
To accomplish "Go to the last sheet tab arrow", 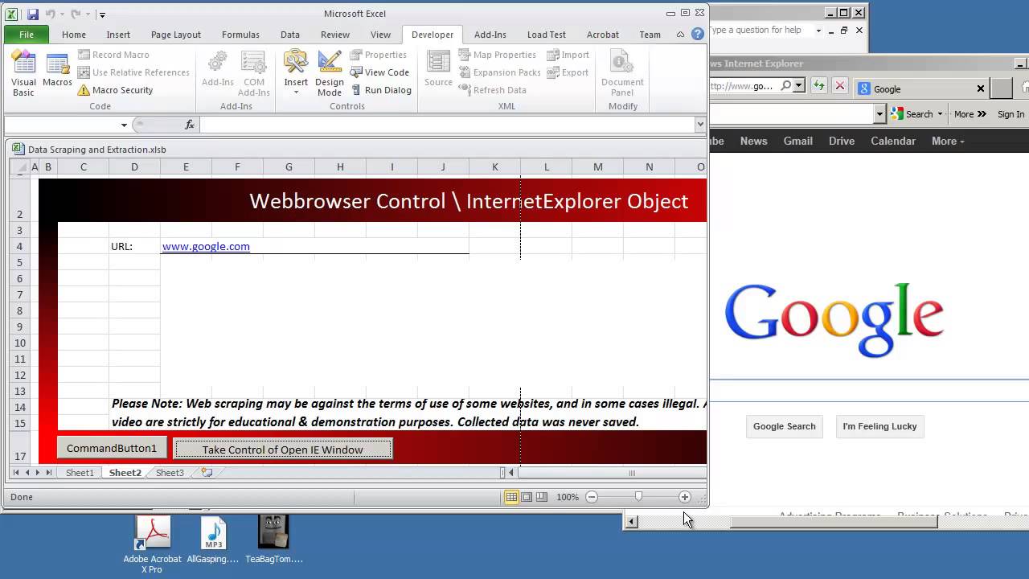I will click(x=49, y=473).
